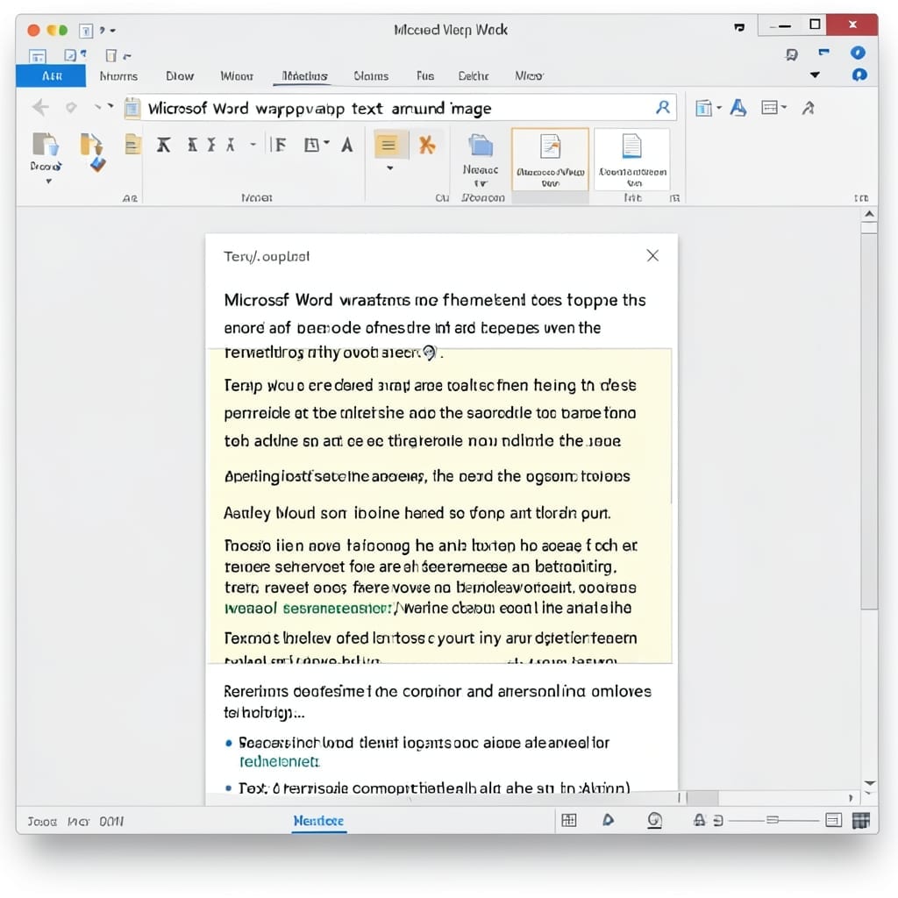898x898 pixels.
Task: Open the dropdown next to the boxed ribbon icon
Action: coord(326,143)
